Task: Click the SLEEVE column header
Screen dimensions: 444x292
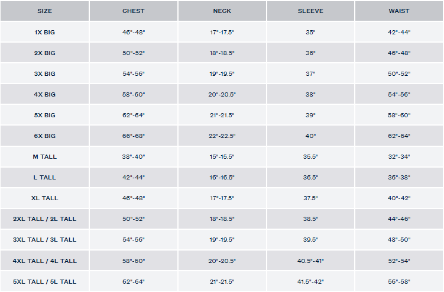Action: coord(310,11)
